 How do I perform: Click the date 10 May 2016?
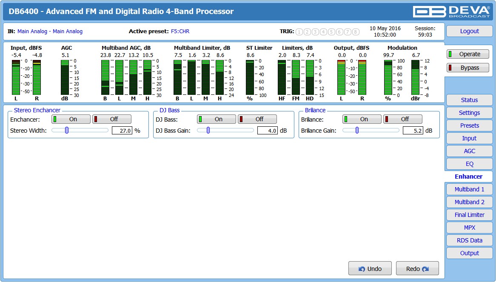[385, 28]
